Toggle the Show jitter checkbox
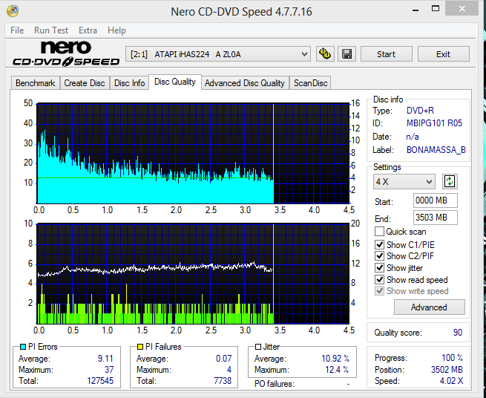 pos(379,268)
